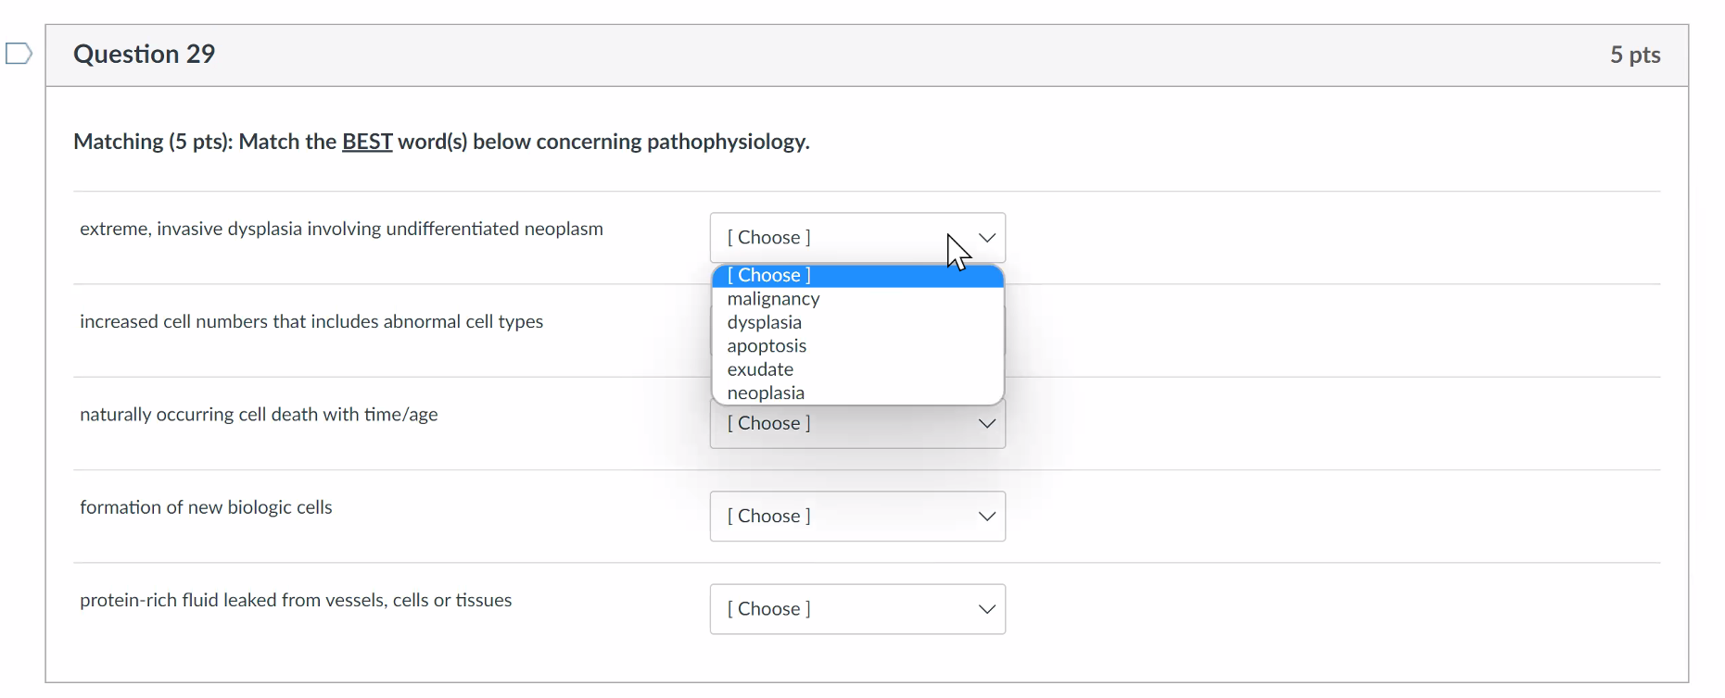
Task: Flag Question 29 with the flag icon
Action: pyautogui.click(x=19, y=54)
